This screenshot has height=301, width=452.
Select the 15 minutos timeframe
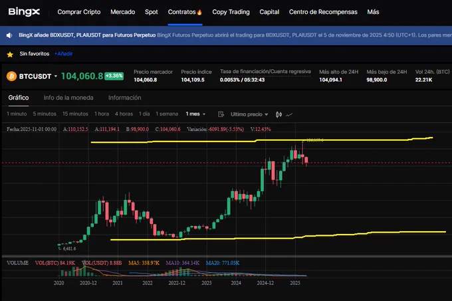tap(75, 114)
